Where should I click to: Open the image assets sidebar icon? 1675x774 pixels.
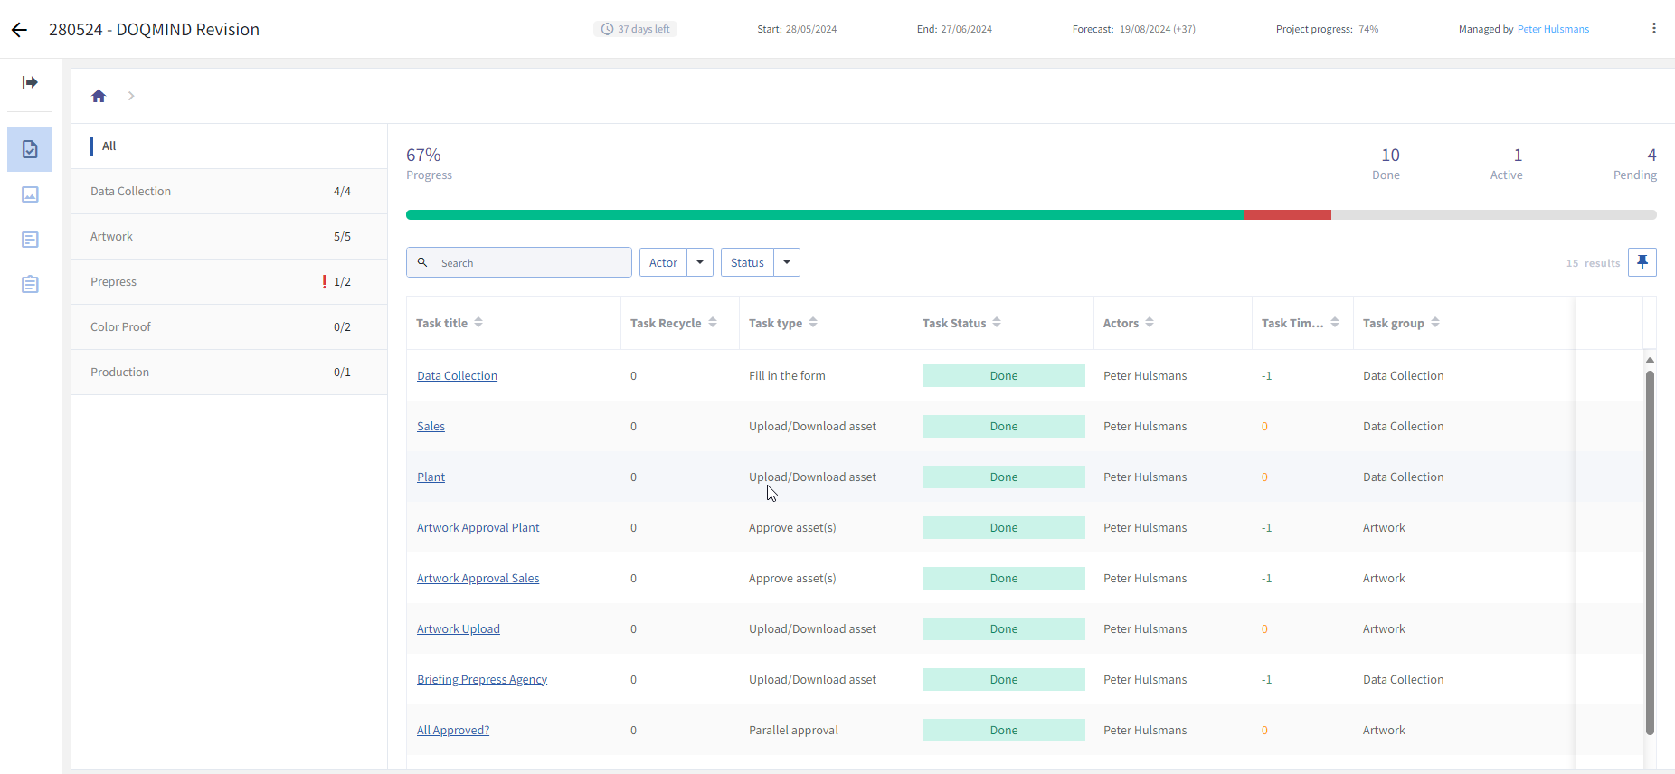(30, 194)
